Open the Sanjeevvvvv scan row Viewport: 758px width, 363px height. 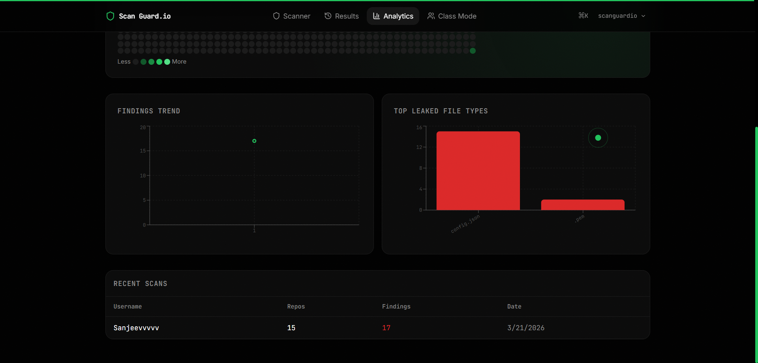tap(378, 328)
